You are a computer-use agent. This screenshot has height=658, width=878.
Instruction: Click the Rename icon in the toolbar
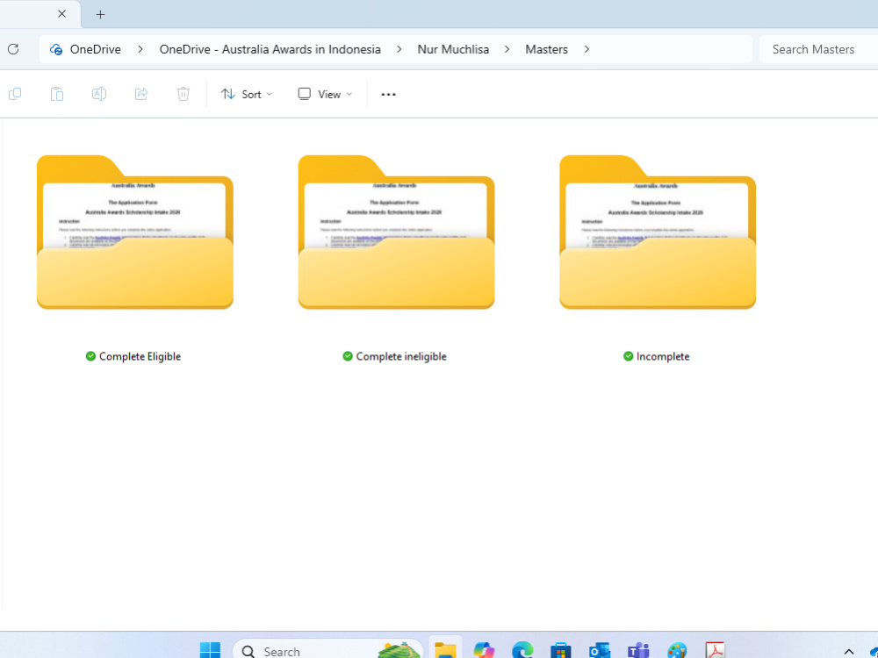pos(99,94)
